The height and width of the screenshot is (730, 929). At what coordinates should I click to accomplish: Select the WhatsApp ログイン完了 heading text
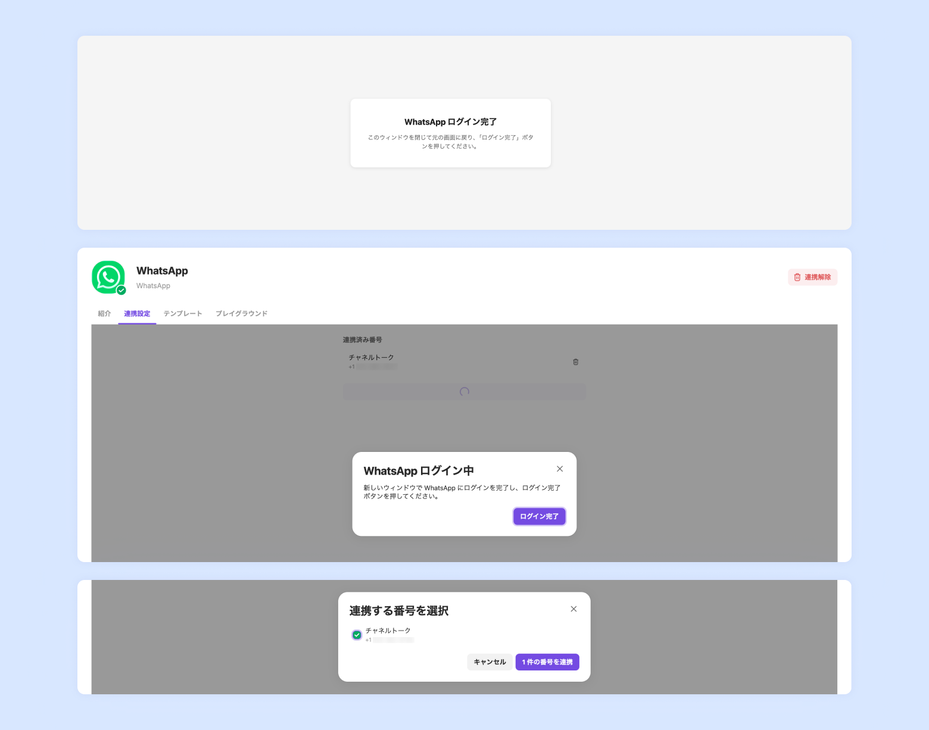451,122
